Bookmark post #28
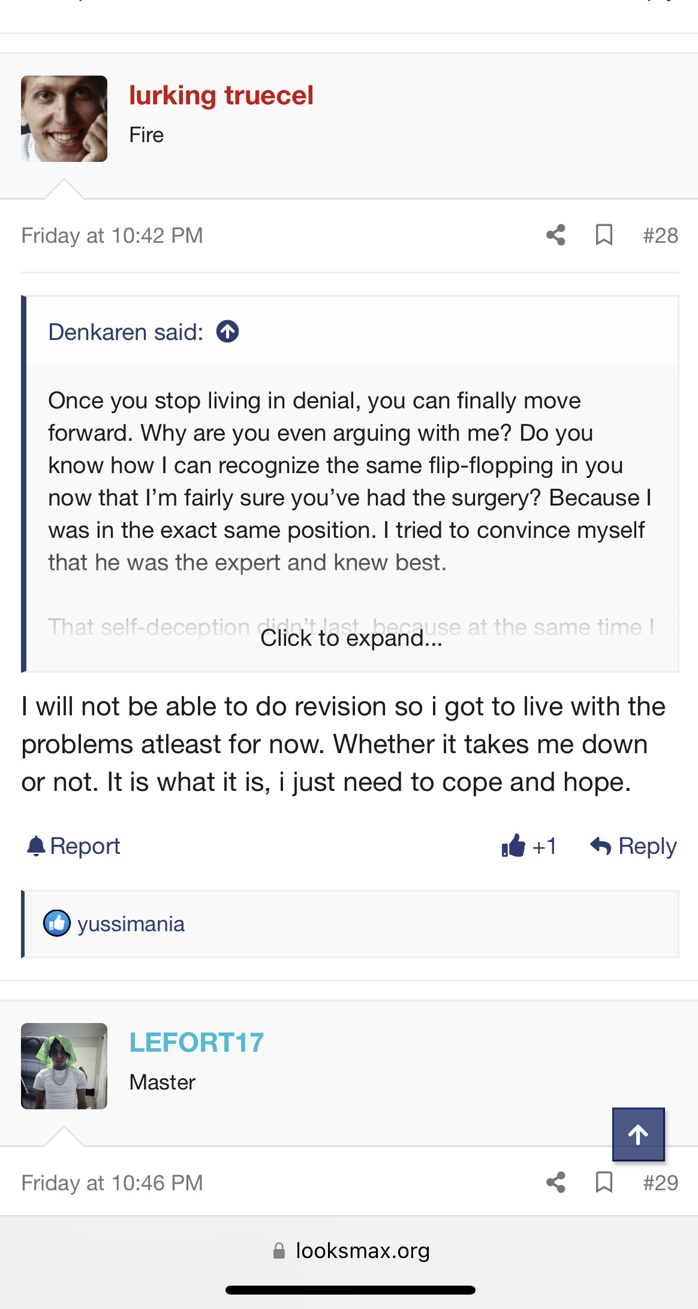The image size is (698, 1309). tap(604, 235)
